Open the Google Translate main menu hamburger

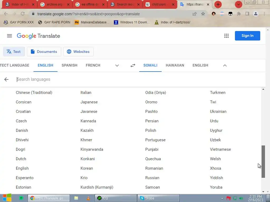point(9,36)
